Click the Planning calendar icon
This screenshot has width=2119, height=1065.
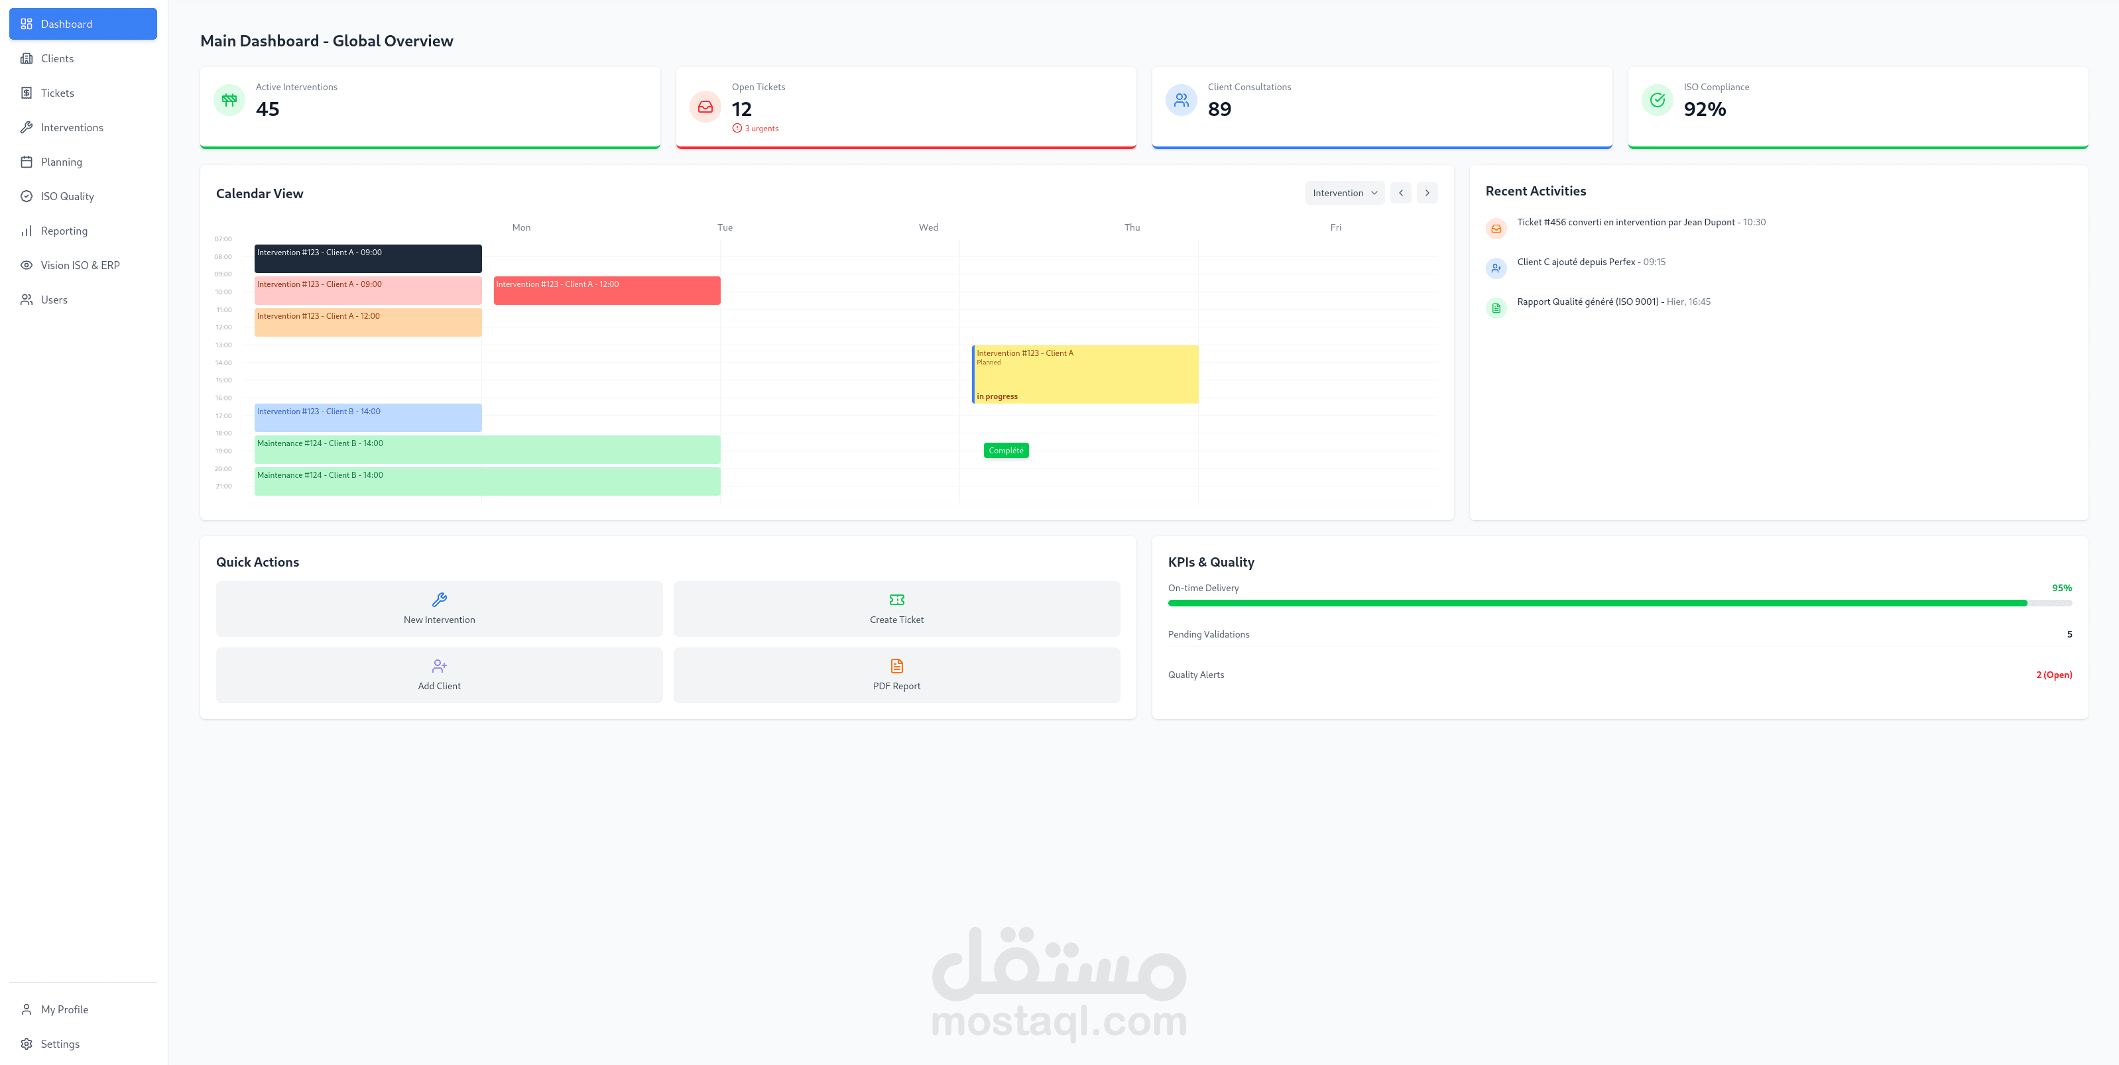point(27,162)
